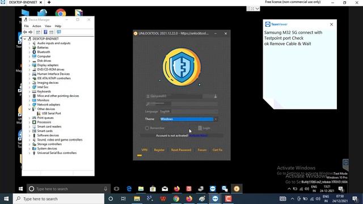Click Cert Fix link

click(x=217, y=150)
